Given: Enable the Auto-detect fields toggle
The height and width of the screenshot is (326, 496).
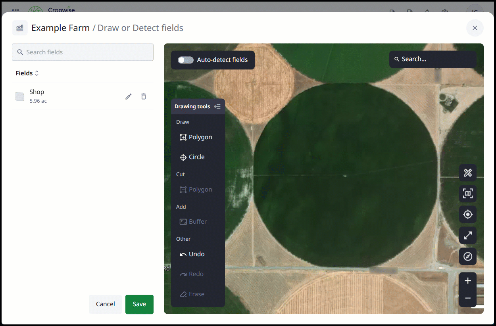Looking at the screenshot, I should click(185, 60).
